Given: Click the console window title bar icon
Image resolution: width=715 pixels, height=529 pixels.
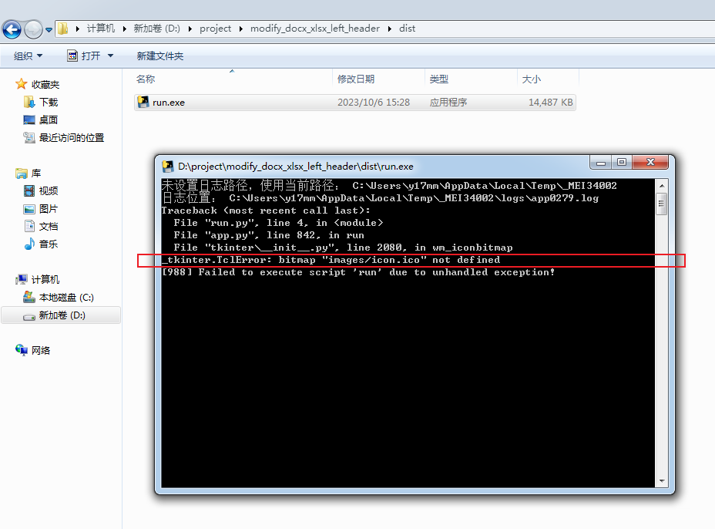Looking at the screenshot, I should point(167,165).
